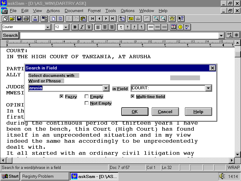This screenshot has height=181, width=241.
Task: Open the Document menu
Action: click(74, 11)
